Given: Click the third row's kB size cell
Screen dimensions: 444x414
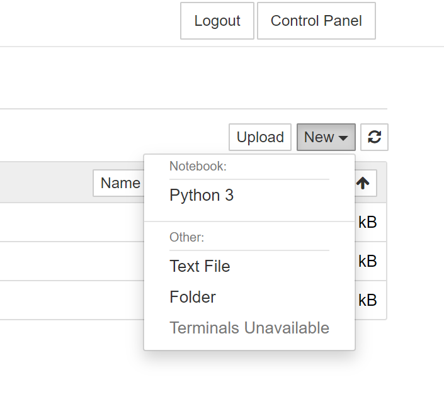Looking at the screenshot, I should point(368,300).
